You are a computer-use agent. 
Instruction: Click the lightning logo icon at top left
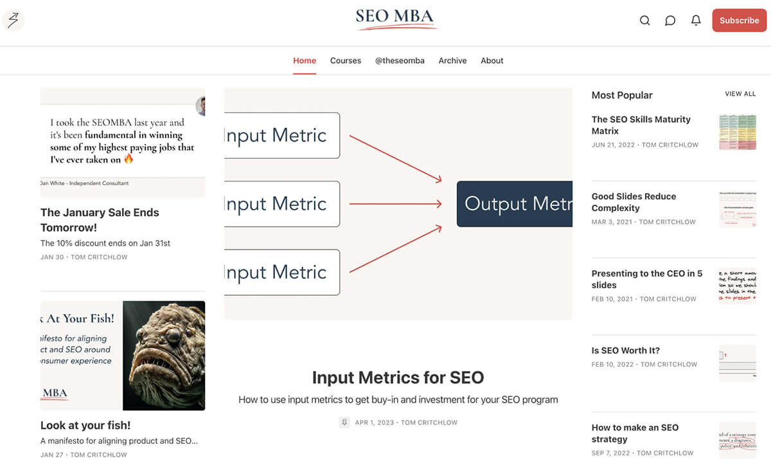[x=13, y=20]
